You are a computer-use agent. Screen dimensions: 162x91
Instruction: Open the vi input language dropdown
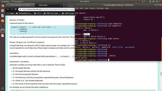[x=144, y=2]
